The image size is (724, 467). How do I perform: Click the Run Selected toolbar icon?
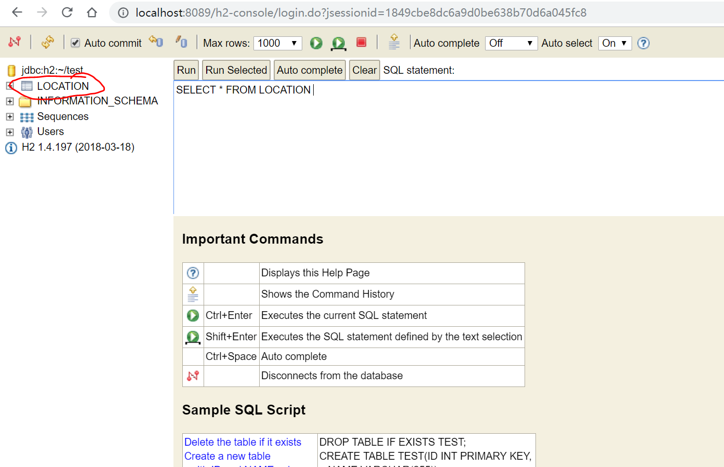339,43
